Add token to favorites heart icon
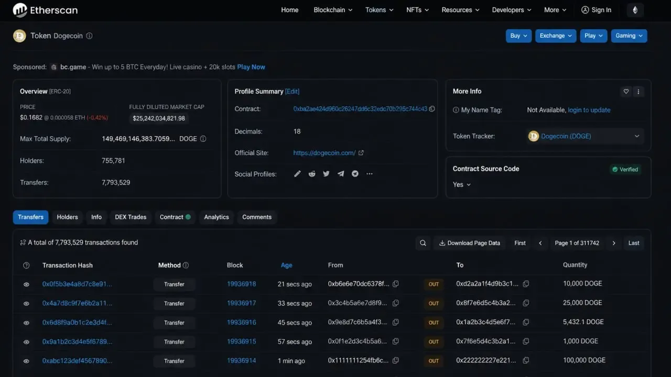The image size is (671, 377). point(626,91)
